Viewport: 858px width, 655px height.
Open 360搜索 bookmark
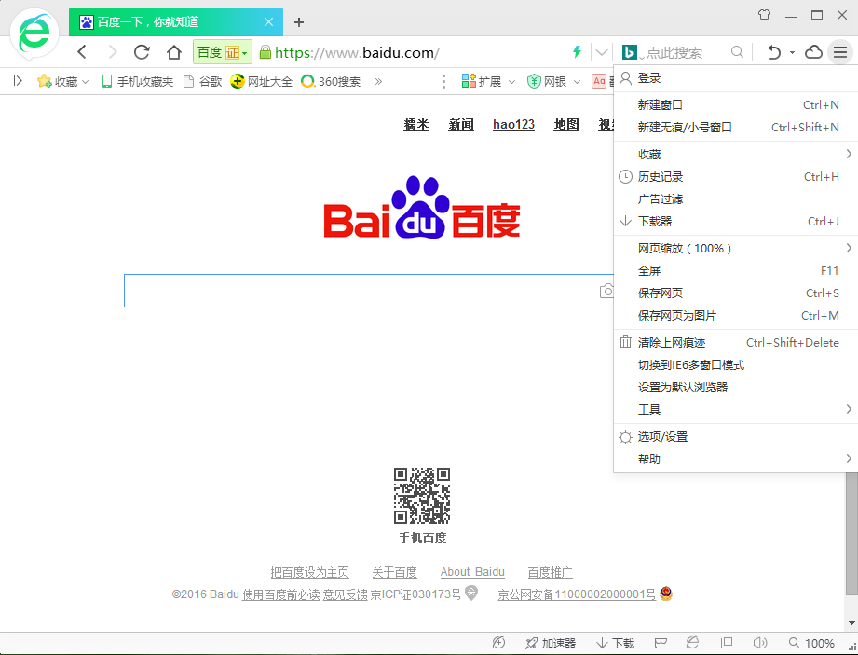pos(331,82)
